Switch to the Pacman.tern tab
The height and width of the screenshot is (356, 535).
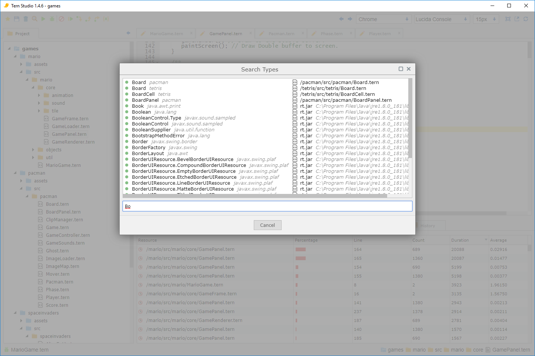[x=281, y=34]
